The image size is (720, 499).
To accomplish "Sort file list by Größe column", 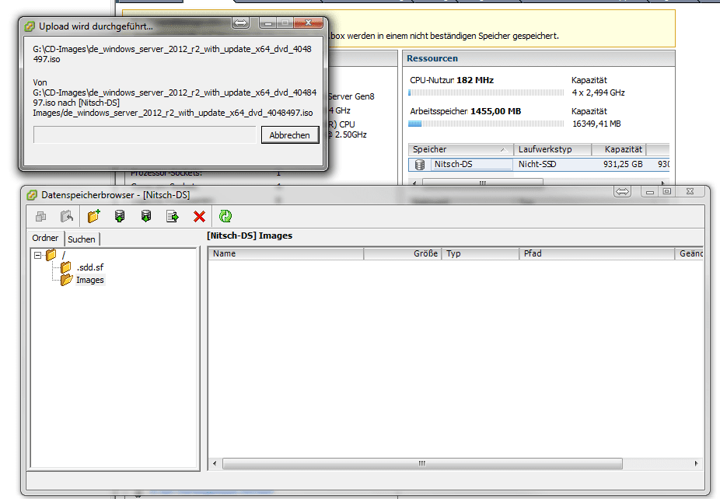I will (x=402, y=253).
